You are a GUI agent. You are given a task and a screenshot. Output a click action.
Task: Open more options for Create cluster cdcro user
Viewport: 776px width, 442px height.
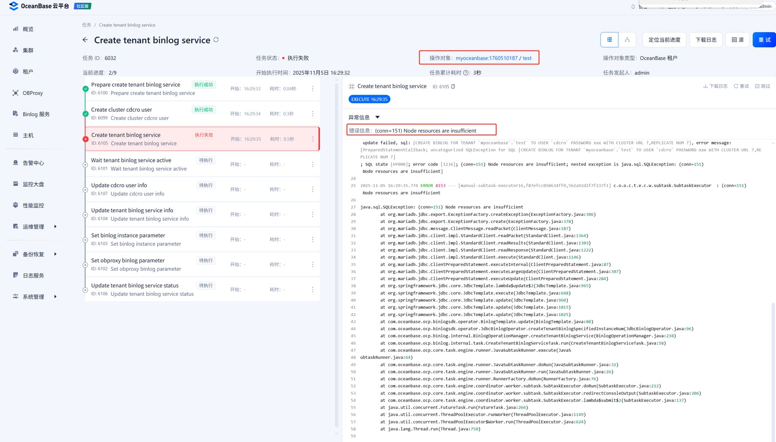[x=312, y=114]
